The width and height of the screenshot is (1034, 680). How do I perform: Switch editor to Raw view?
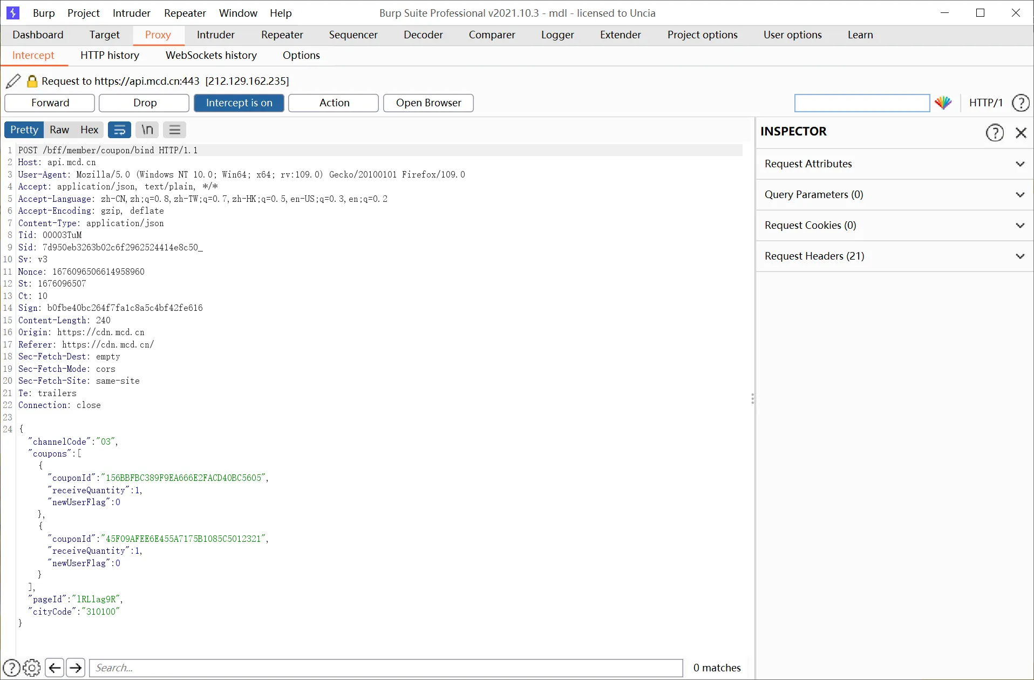coord(59,130)
